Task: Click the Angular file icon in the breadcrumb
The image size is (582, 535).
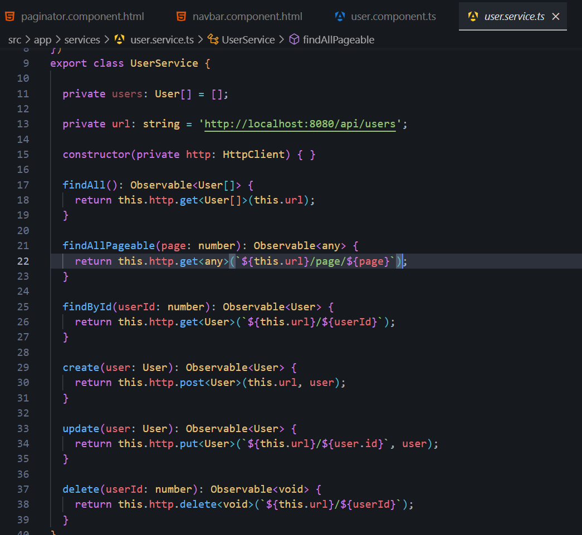Action: (119, 39)
